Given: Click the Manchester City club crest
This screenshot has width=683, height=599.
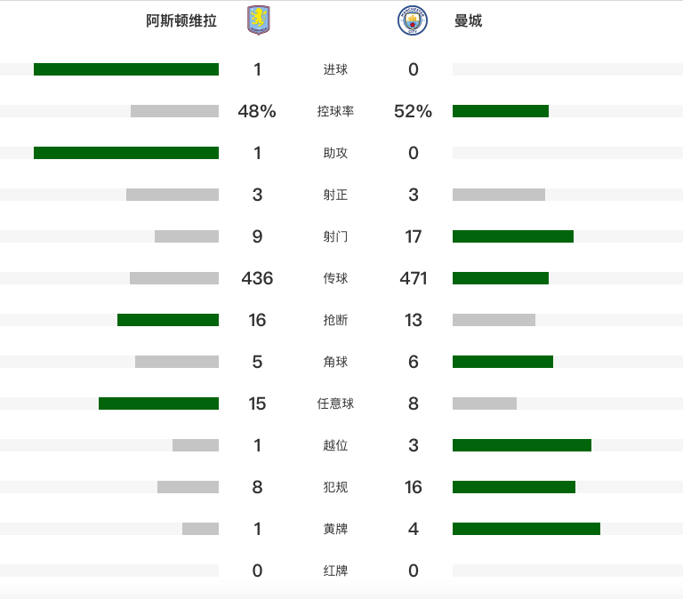Looking at the screenshot, I should (413, 20).
